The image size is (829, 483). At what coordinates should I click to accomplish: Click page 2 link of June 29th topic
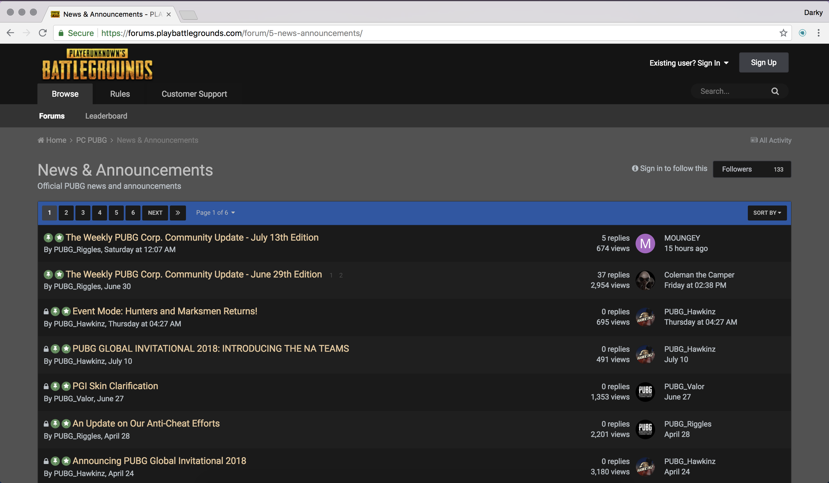(x=341, y=275)
